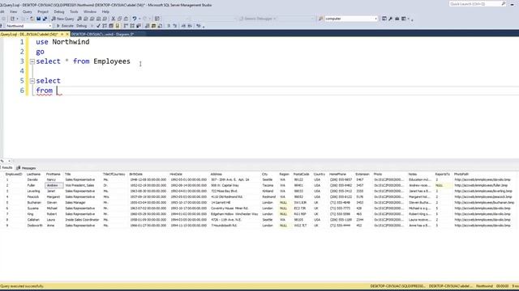
Task: Click the Toolbox icon near the wrench
Action: click(397, 19)
